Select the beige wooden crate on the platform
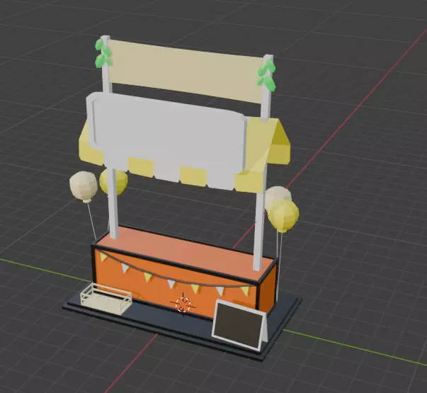The image size is (427, 393). point(106,299)
